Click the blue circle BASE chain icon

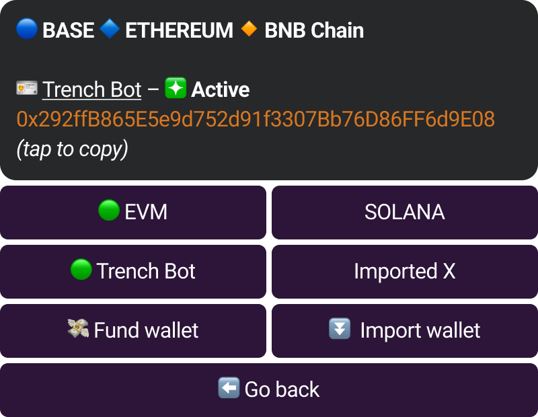pos(26,30)
